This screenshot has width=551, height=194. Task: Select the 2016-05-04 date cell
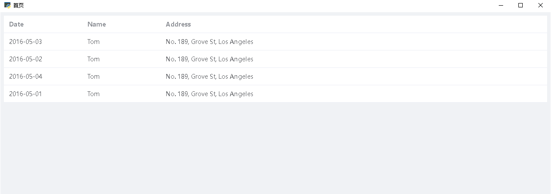point(26,77)
